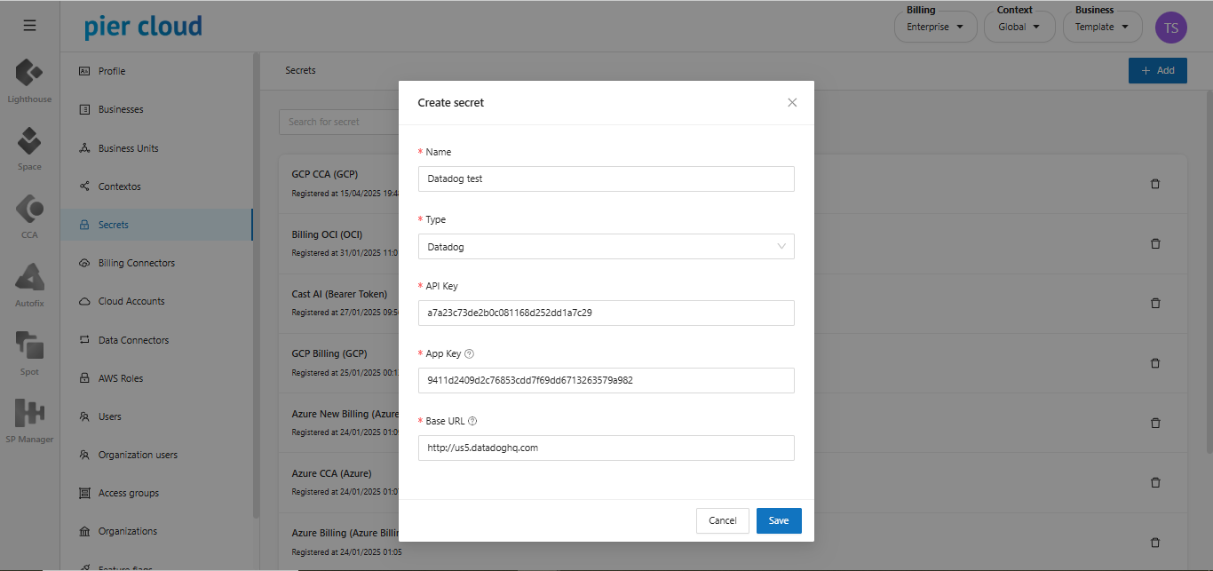Click the Base URL help icon
The image size is (1213, 571).
472,421
